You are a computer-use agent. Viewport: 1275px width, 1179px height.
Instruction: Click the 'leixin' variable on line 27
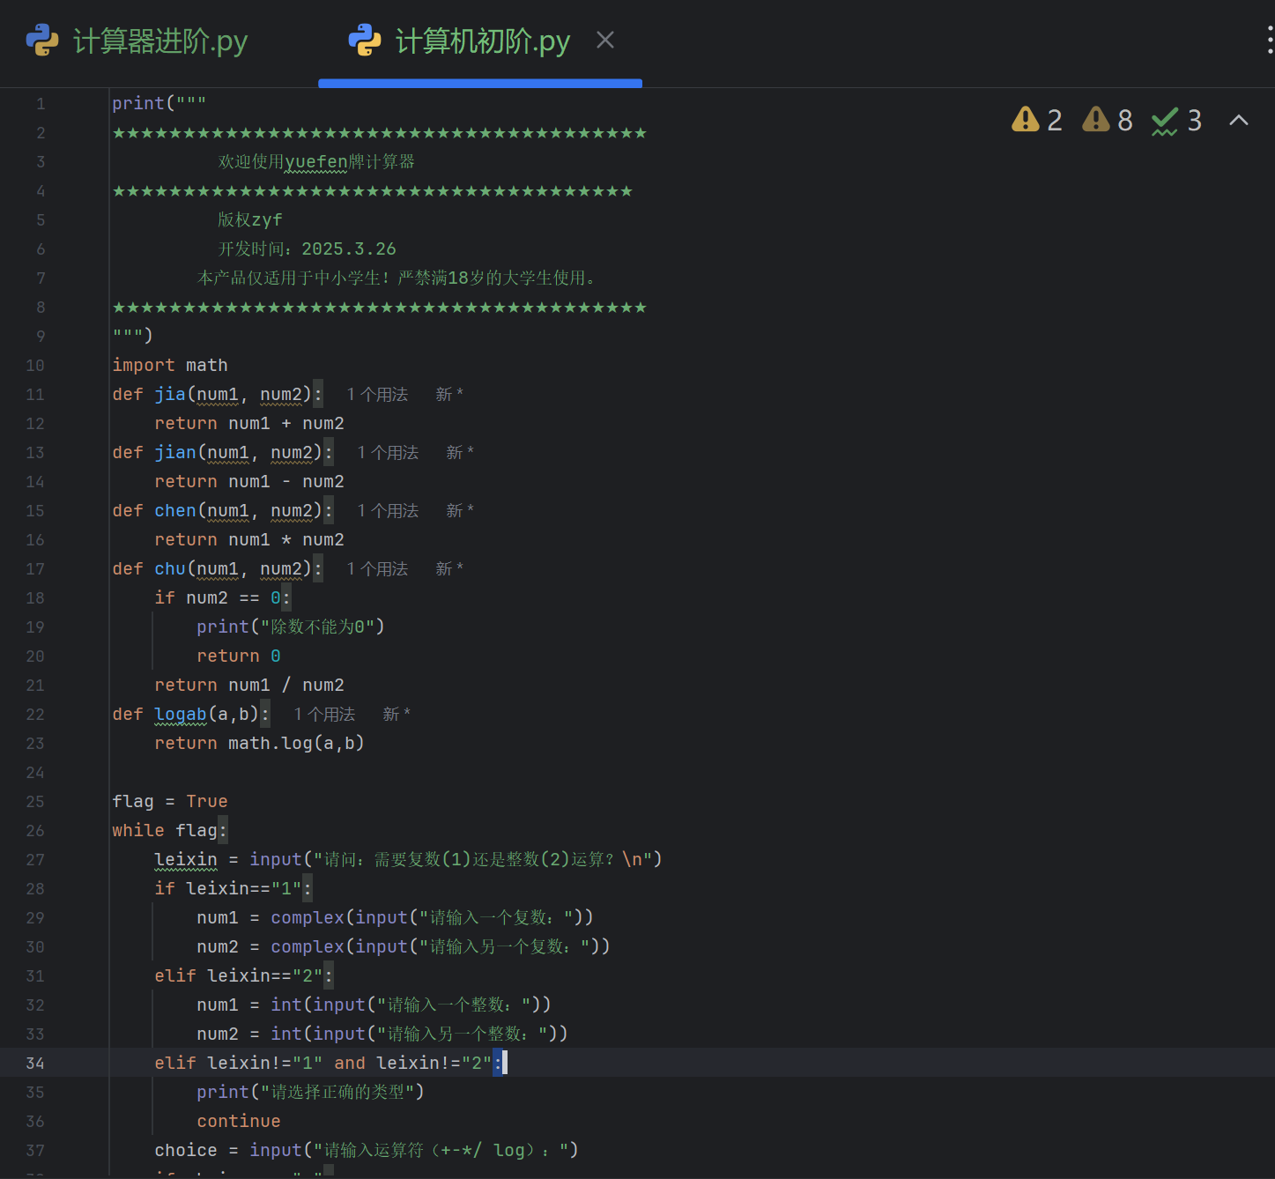click(186, 859)
